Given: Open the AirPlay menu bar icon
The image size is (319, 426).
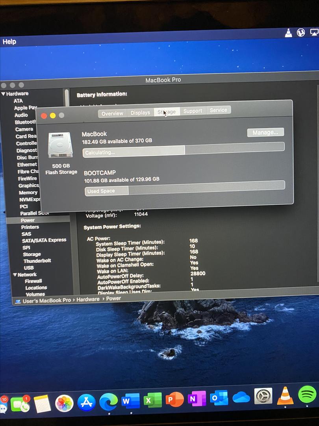Looking at the screenshot, I should click(x=314, y=32).
